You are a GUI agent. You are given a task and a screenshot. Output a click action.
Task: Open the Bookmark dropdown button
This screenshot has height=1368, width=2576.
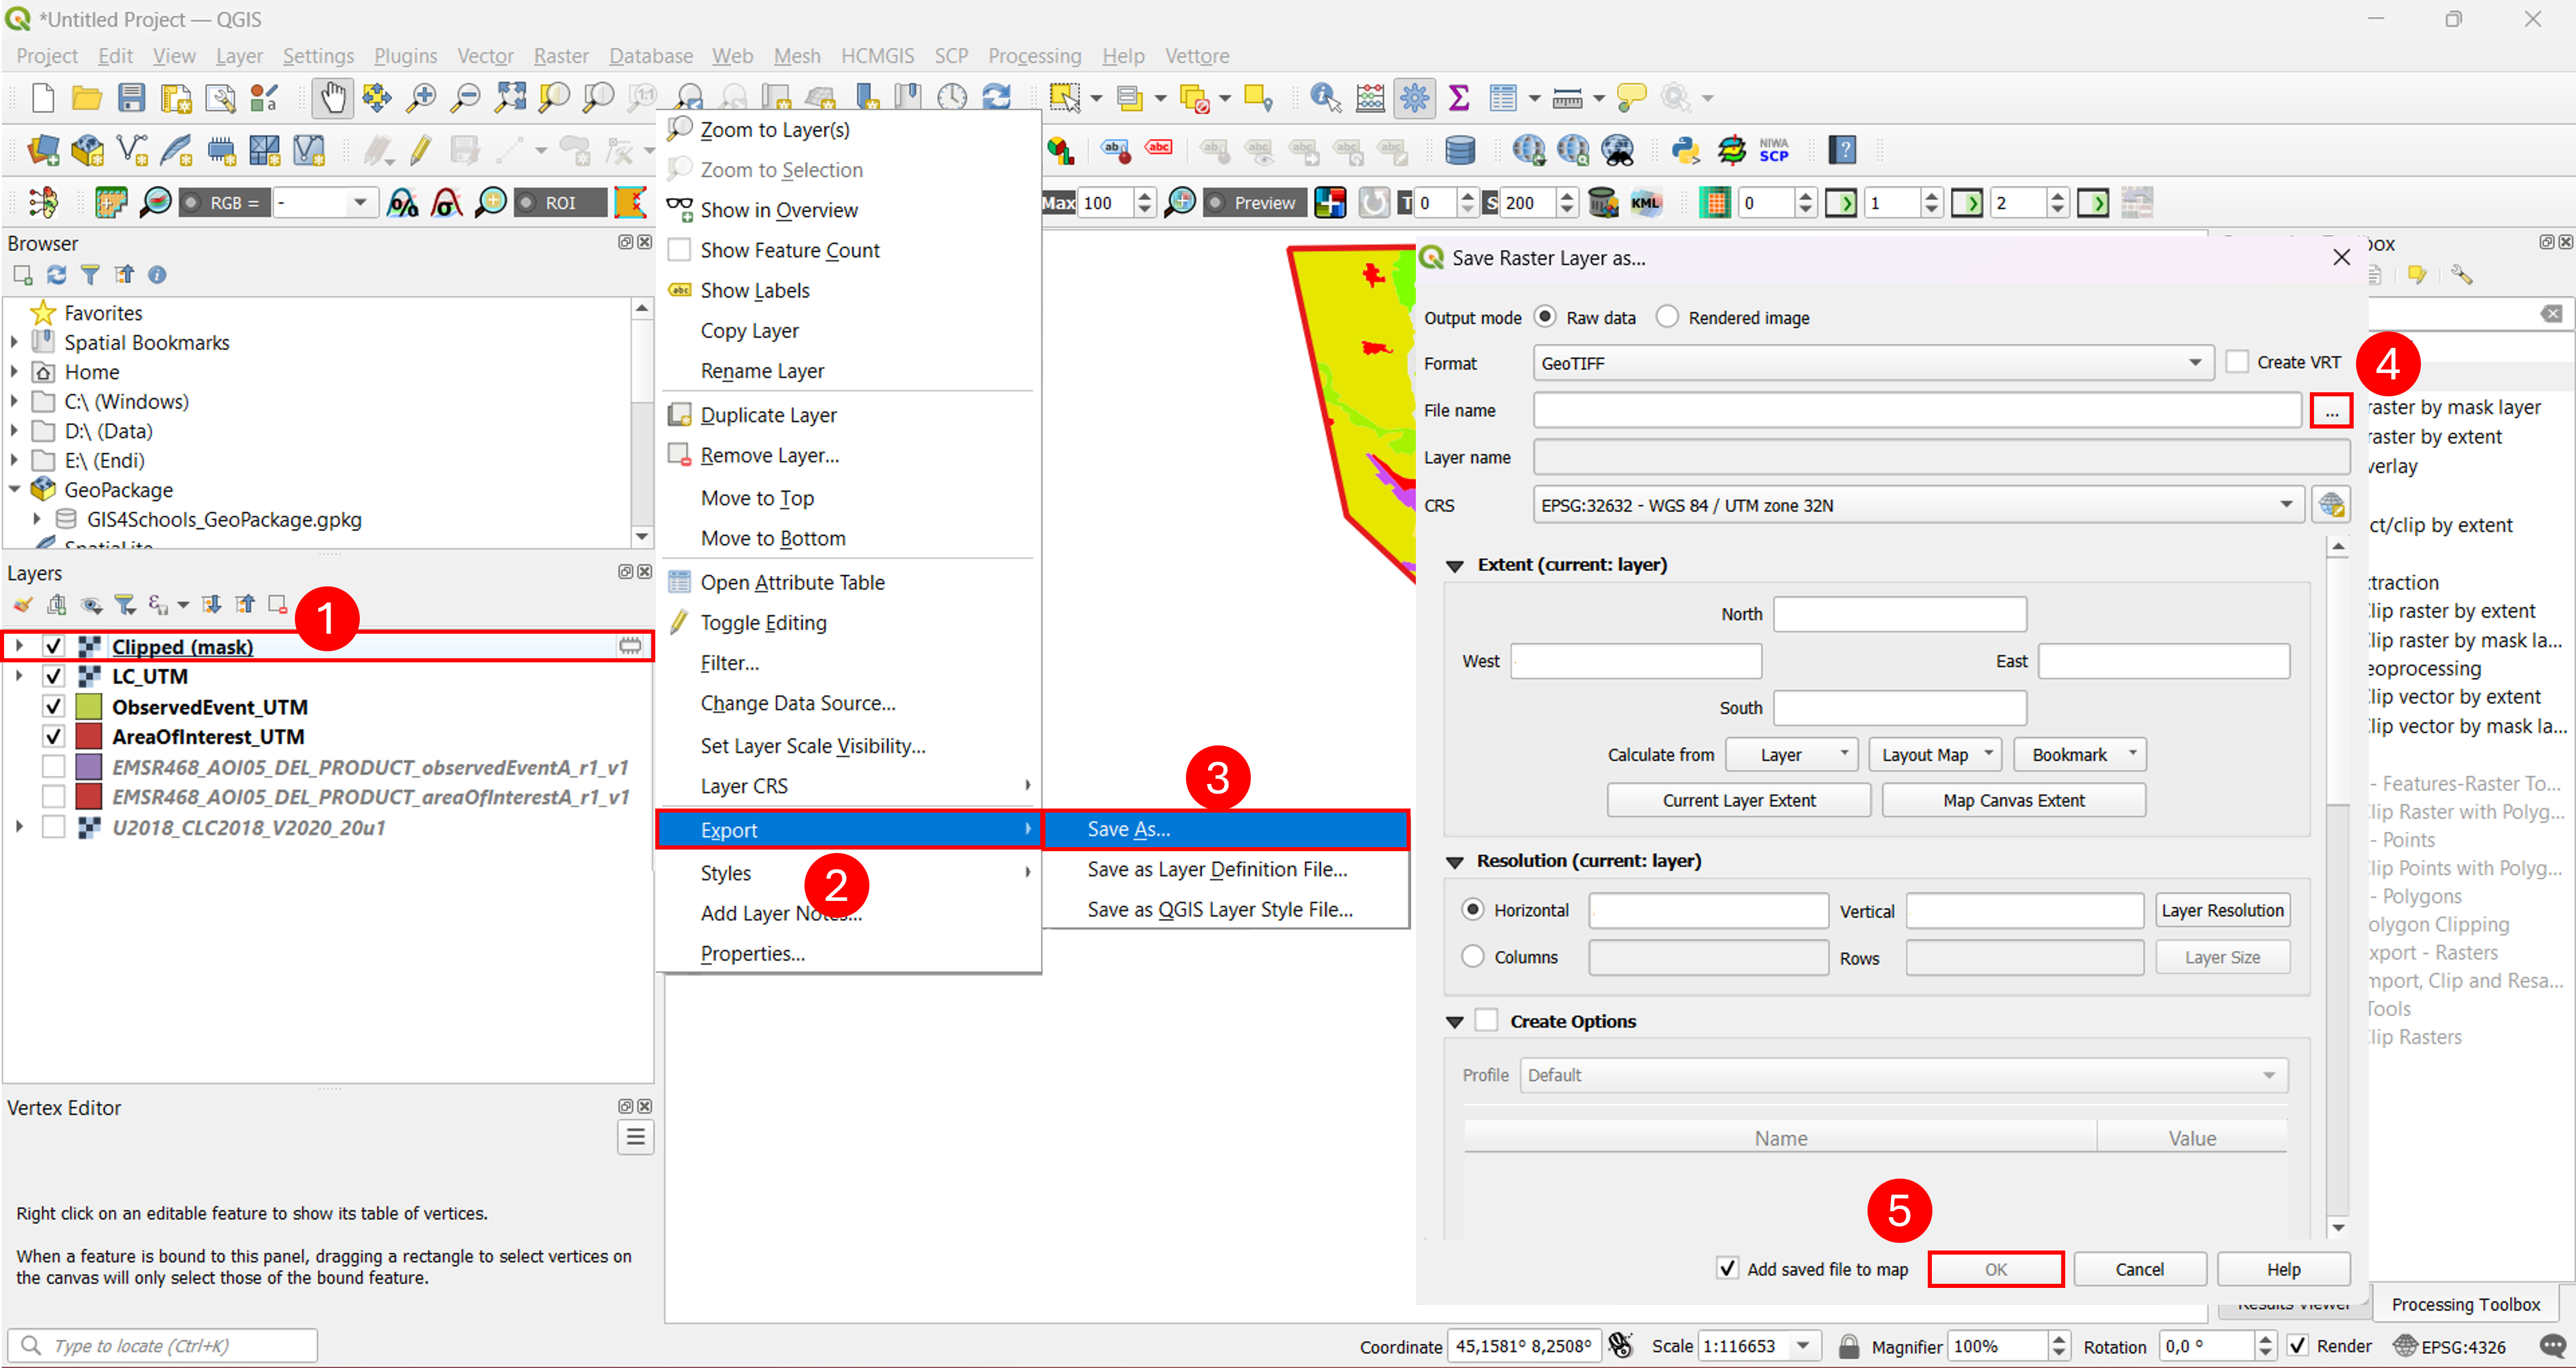(2080, 755)
